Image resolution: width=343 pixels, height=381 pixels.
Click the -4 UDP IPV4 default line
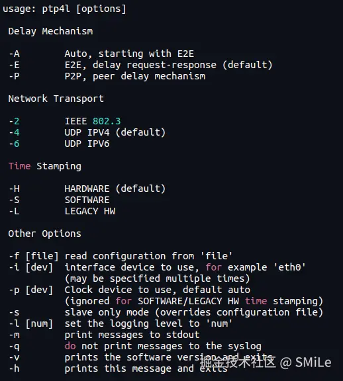(87, 132)
